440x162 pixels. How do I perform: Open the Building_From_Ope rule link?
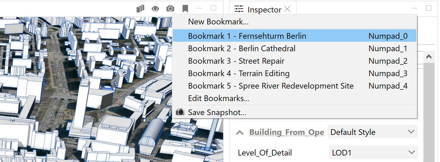287,132
